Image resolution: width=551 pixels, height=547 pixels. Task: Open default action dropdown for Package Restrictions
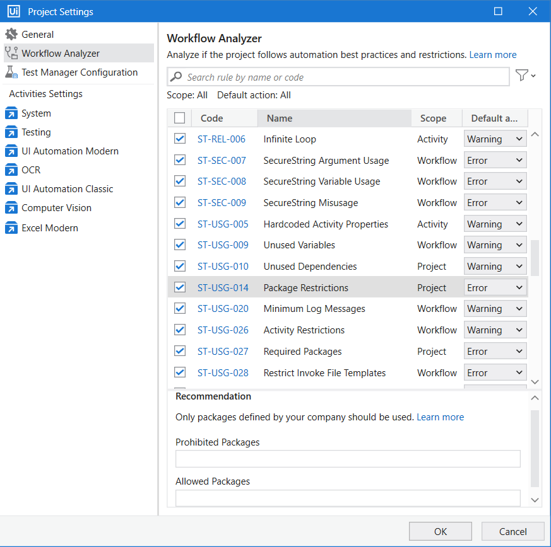pos(495,287)
